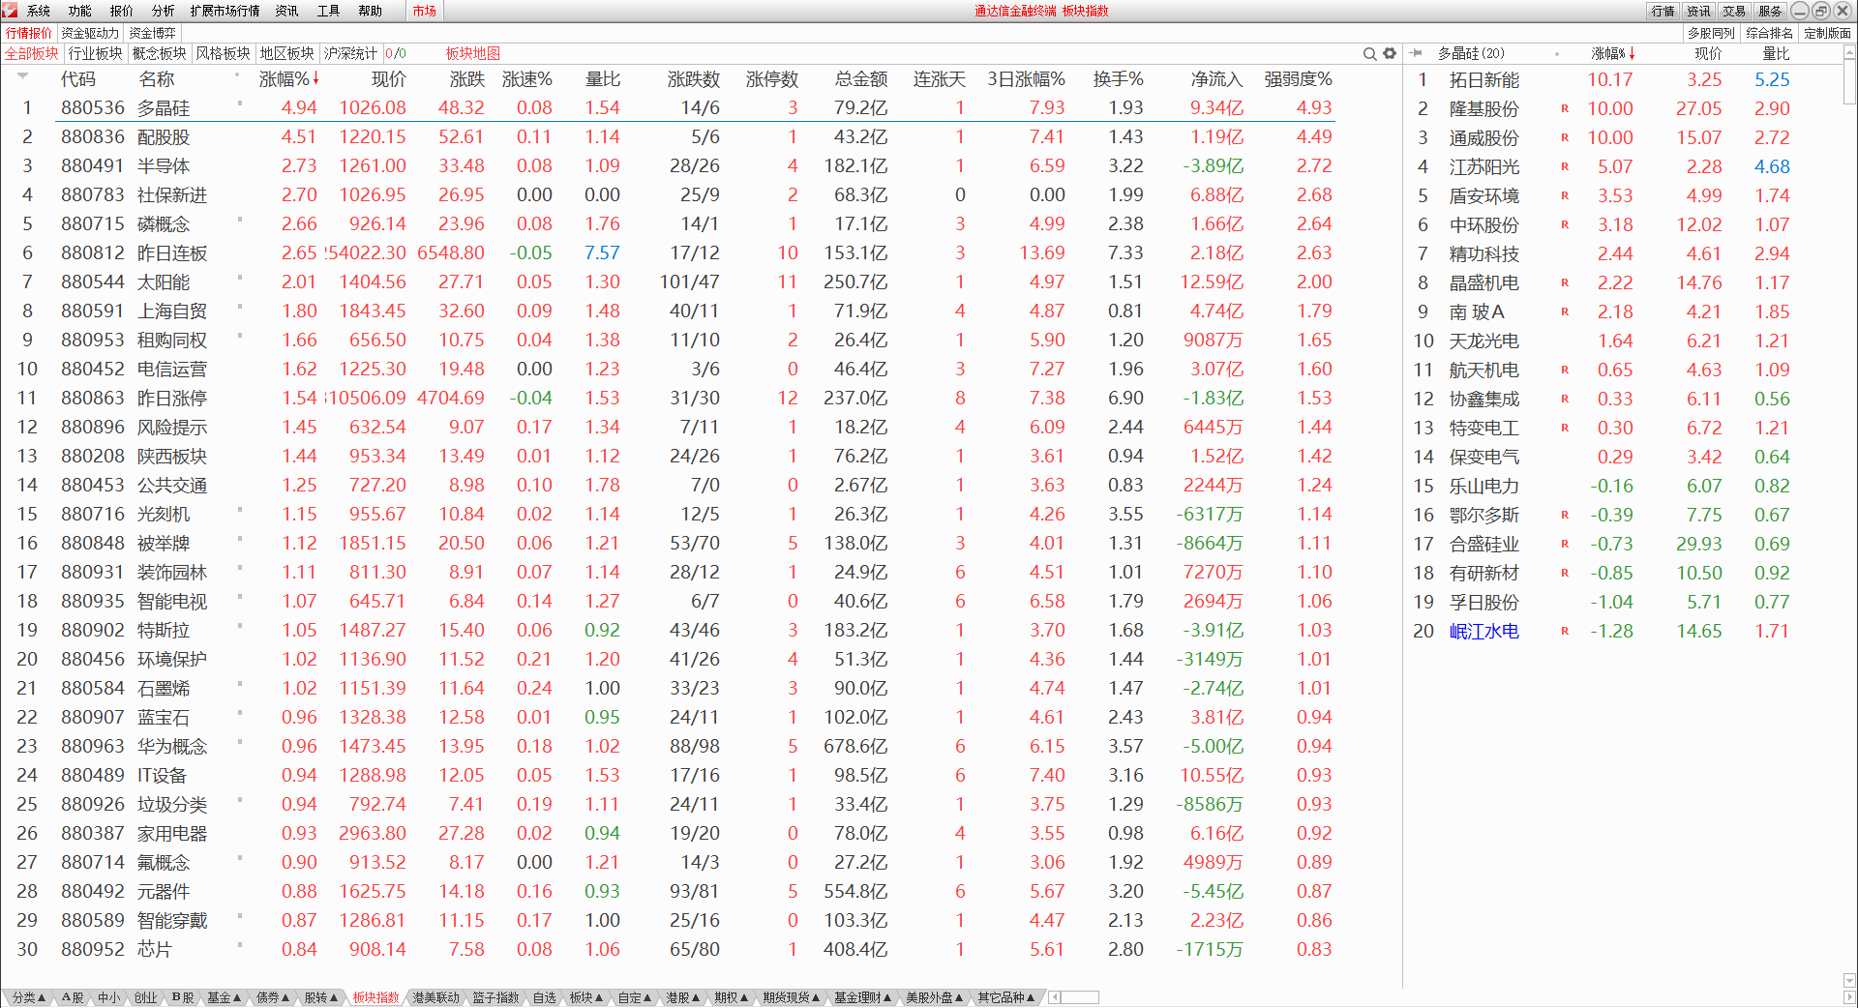Image resolution: width=1858 pixels, height=1008 pixels.
Task: Click the left arrow of the bottom tab scrollbar
Action: (1055, 997)
